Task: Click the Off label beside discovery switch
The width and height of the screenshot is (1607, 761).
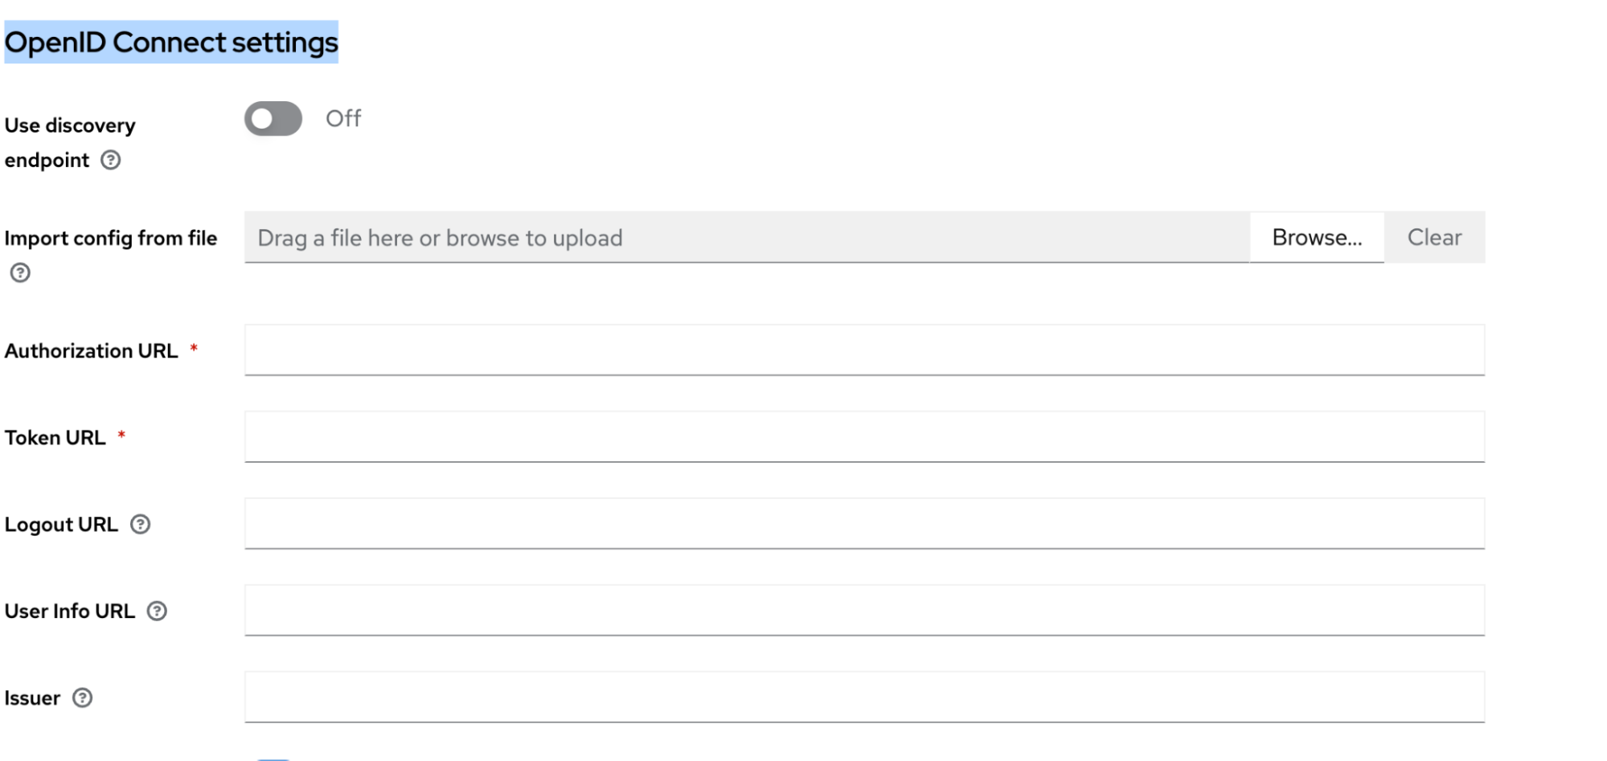Action: tap(343, 118)
